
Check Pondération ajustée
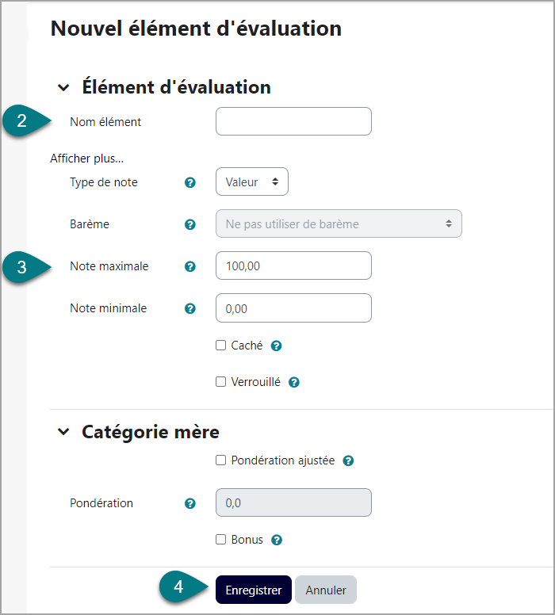(221, 460)
